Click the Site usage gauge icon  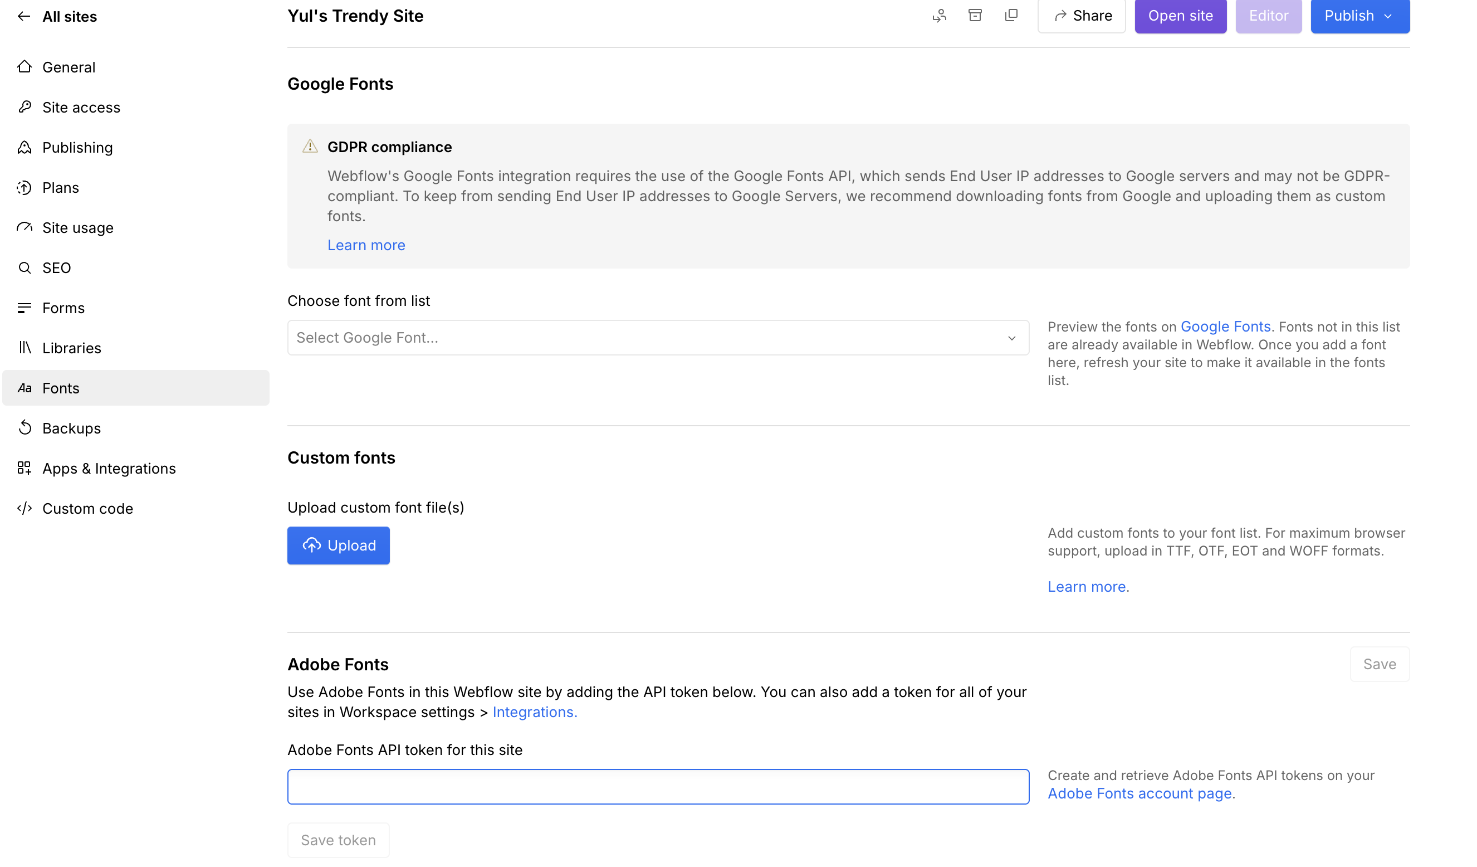point(24,227)
